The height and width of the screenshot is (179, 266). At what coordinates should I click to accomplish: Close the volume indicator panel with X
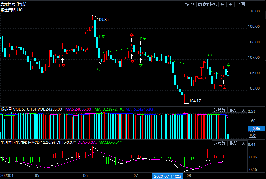click(243, 110)
